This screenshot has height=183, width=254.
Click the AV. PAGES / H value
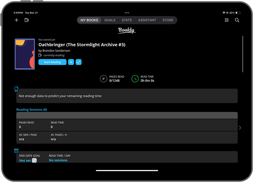tap(53, 139)
